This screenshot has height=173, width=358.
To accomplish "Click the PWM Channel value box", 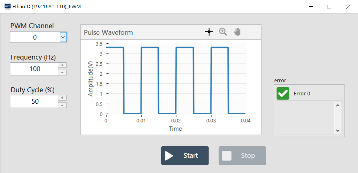I will pos(34,37).
